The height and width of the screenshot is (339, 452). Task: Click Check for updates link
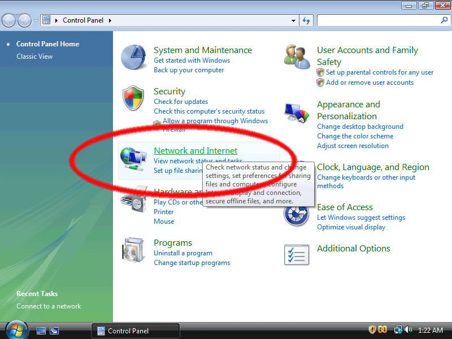(x=181, y=102)
